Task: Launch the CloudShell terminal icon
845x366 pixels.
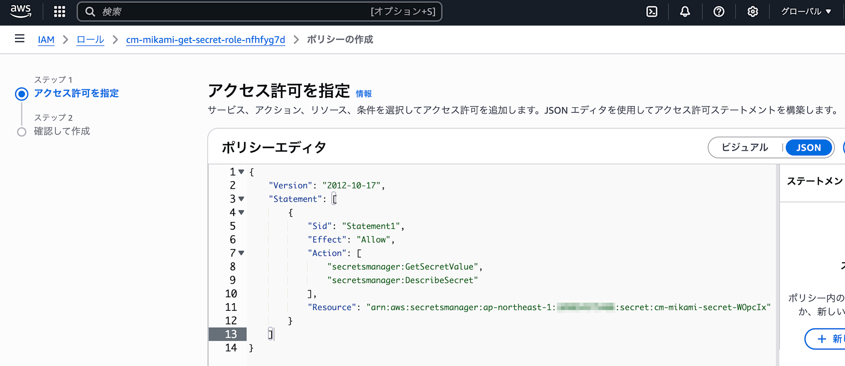Action: tap(652, 11)
